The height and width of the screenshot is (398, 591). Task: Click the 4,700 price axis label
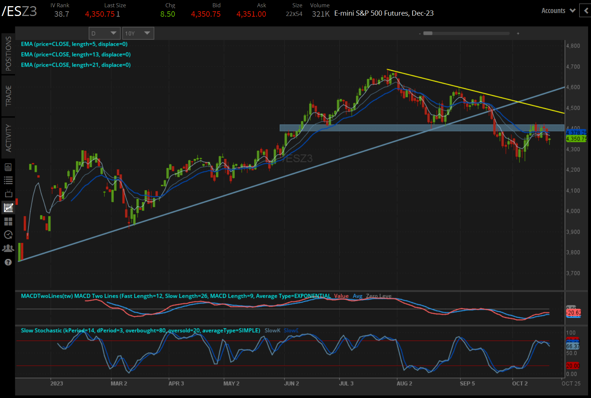click(573, 67)
